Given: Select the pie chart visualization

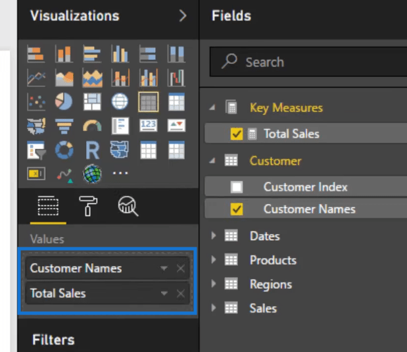Looking at the screenshot, I should [64, 101].
